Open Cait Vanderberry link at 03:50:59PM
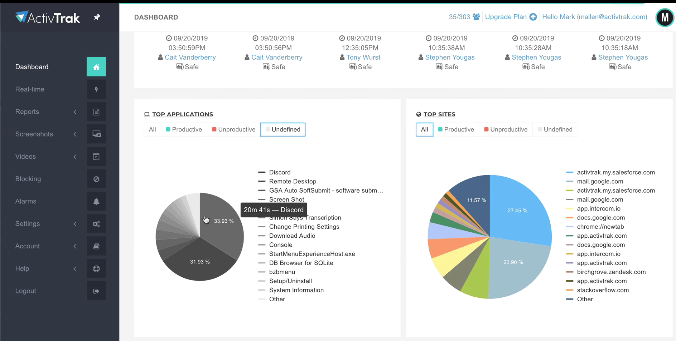 190,57
